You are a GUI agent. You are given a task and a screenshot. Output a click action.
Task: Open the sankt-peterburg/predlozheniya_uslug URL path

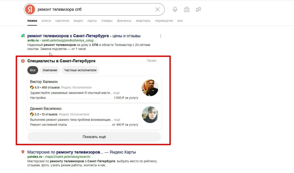coord(69,40)
